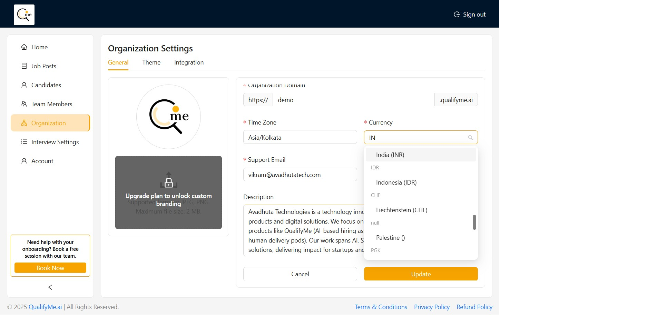
Task: Click the Support Email input field
Action: [x=300, y=175]
